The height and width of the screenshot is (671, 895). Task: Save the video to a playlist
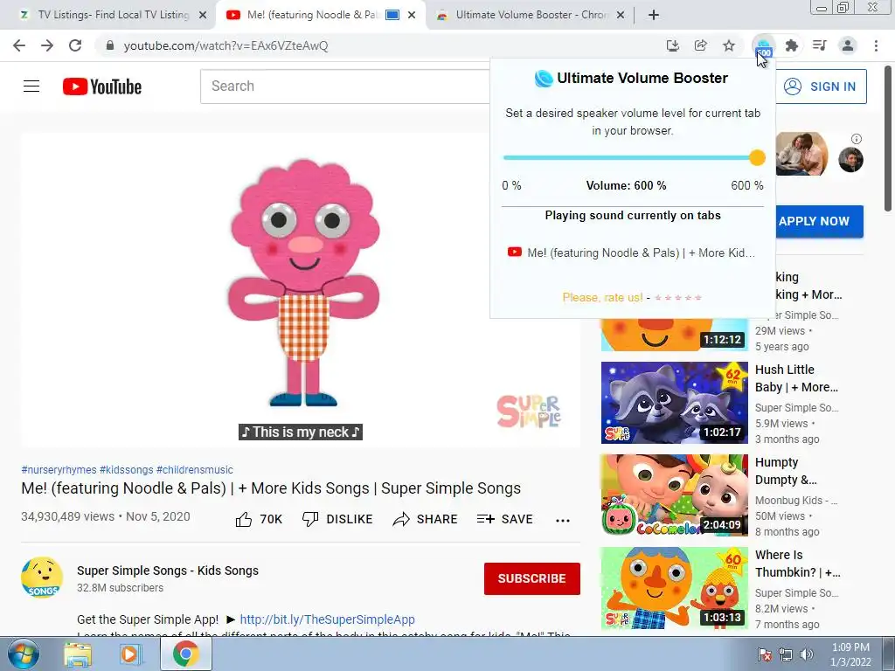pyautogui.click(x=505, y=519)
